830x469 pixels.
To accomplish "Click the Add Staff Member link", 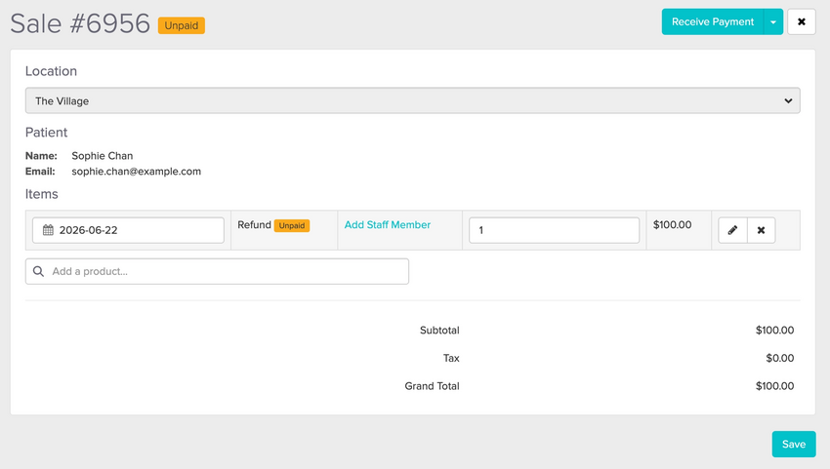I will click(x=387, y=224).
